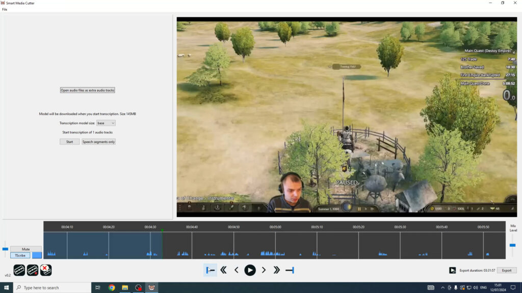Click the first razor blade cut icon

coord(19,270)
